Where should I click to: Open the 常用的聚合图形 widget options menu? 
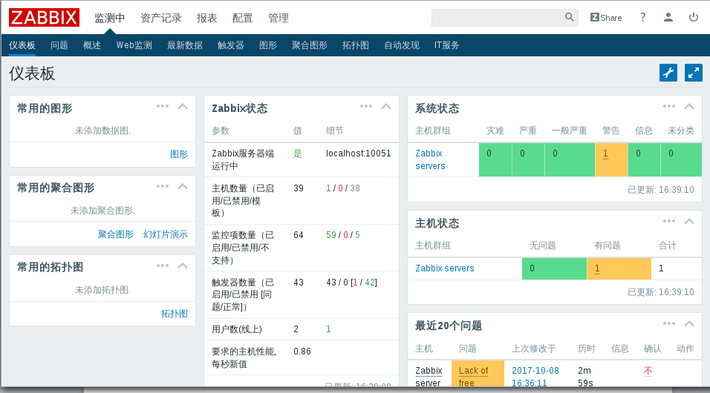pos(163,186)
